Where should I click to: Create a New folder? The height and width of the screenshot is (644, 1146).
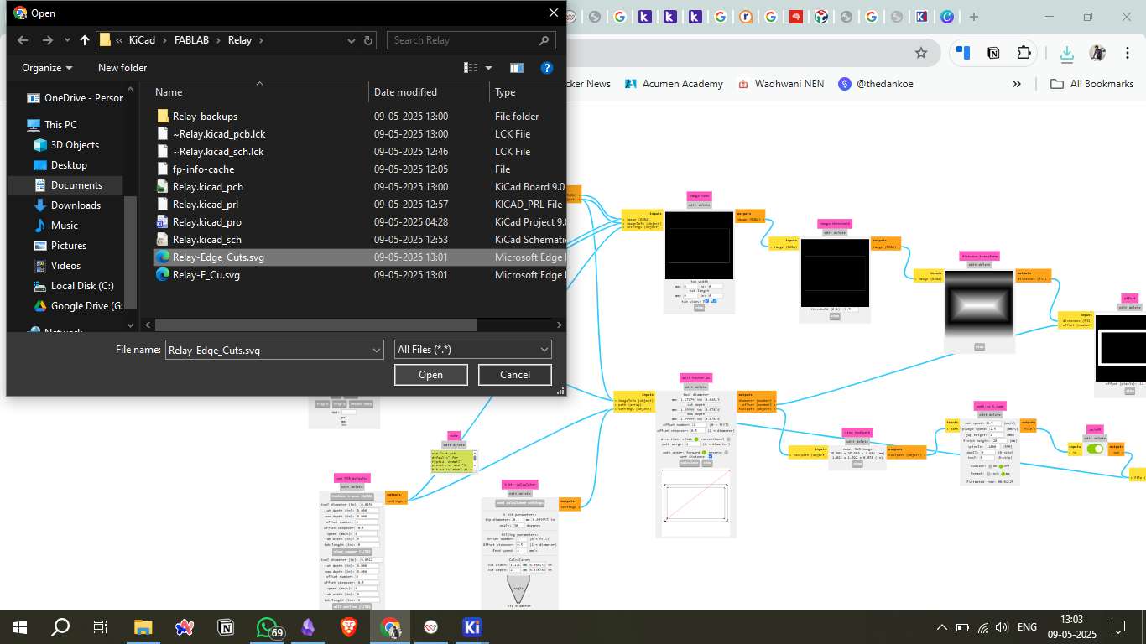(122, 68)
